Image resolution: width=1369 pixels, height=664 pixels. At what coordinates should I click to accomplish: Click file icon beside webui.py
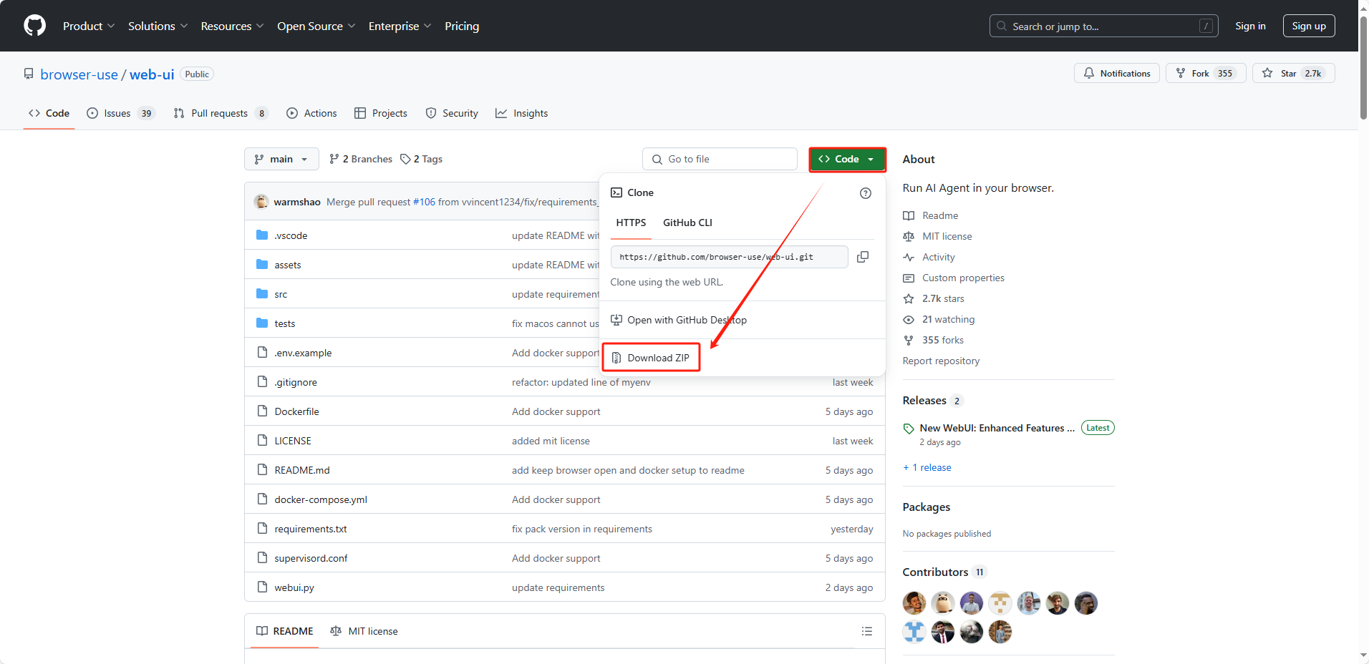262,587
